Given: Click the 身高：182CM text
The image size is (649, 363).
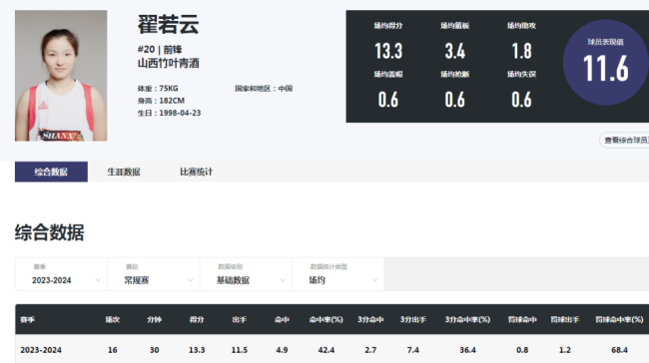Looking at the screenshot, I should (x=161, y=101).
